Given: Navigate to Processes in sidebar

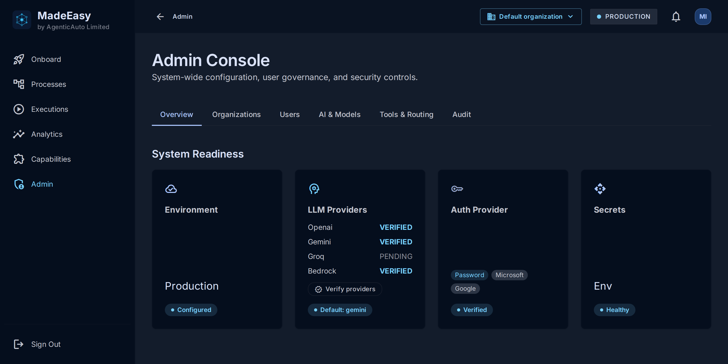Looking at the screenshot, I should (x=67, y=84).
